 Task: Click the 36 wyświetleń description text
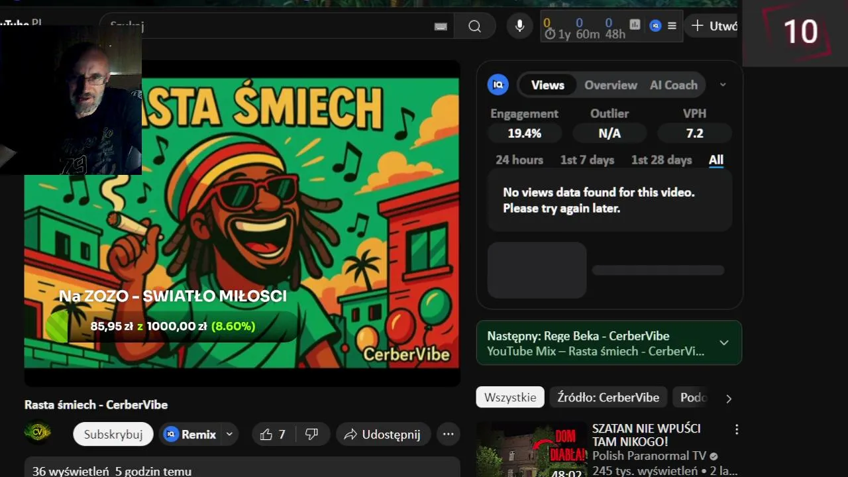coord(112,471)
